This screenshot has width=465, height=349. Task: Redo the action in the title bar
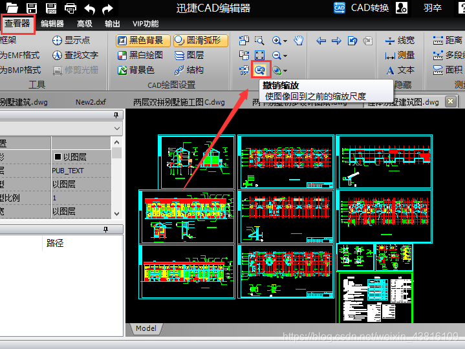click(x=107, y=9)
